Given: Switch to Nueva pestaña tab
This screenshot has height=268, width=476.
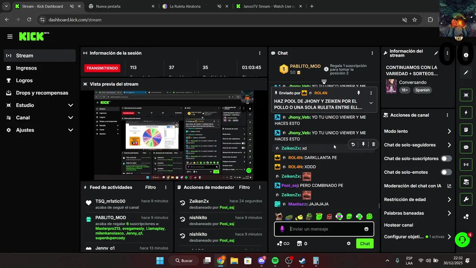Looking at the screenshot, I should (x=122, y=6).
